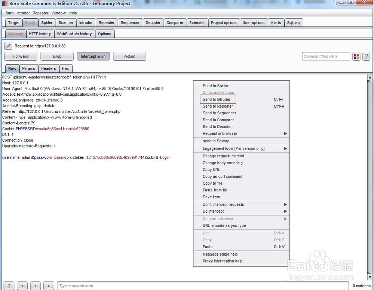Open the highlight color picker icon
374x290 pixels.
[x=356, y=56]
